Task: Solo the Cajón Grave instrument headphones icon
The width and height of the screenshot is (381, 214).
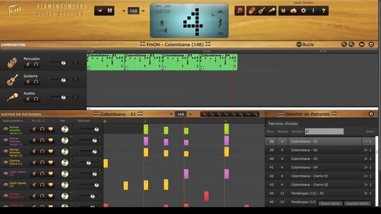Action: (42, 174)
